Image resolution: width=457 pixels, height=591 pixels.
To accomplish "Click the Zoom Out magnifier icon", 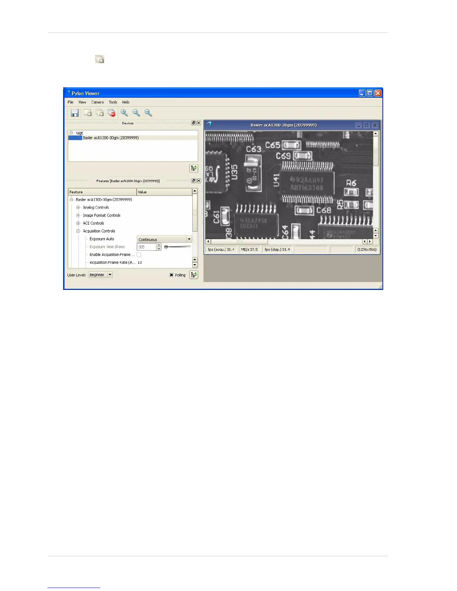I will coord(136,113).
